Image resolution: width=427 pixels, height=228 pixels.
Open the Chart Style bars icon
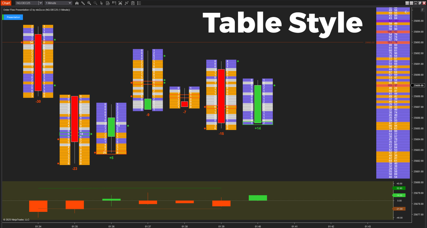(77, 3)
